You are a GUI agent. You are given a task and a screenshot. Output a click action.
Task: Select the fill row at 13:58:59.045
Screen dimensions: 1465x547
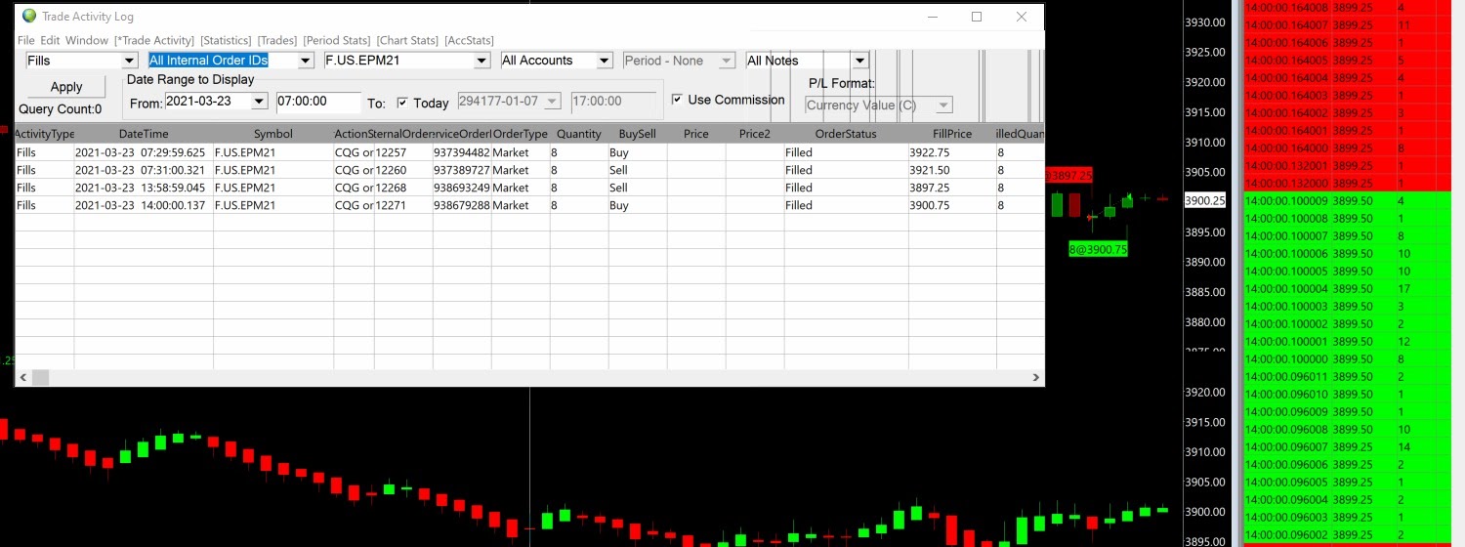pyautogui.click(x=529, y=188)
